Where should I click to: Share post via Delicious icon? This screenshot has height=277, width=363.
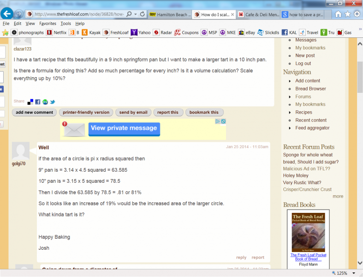(x=30, y=102)
